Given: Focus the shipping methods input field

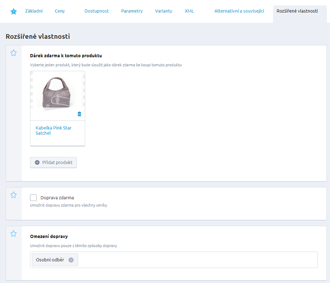Looking at the screenshot, I should pos(174,260).
